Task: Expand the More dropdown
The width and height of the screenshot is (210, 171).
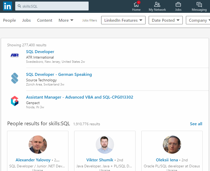Action: 66,20
